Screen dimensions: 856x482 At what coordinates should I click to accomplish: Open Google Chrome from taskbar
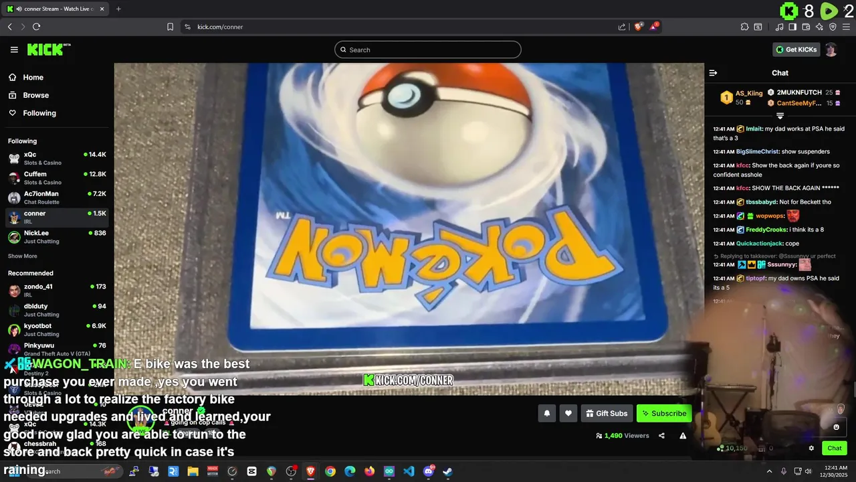(x=330, y=471)
